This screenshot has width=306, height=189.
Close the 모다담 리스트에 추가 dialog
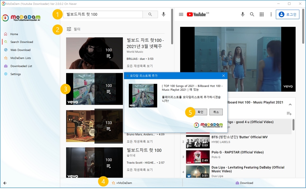coord(223,76)
